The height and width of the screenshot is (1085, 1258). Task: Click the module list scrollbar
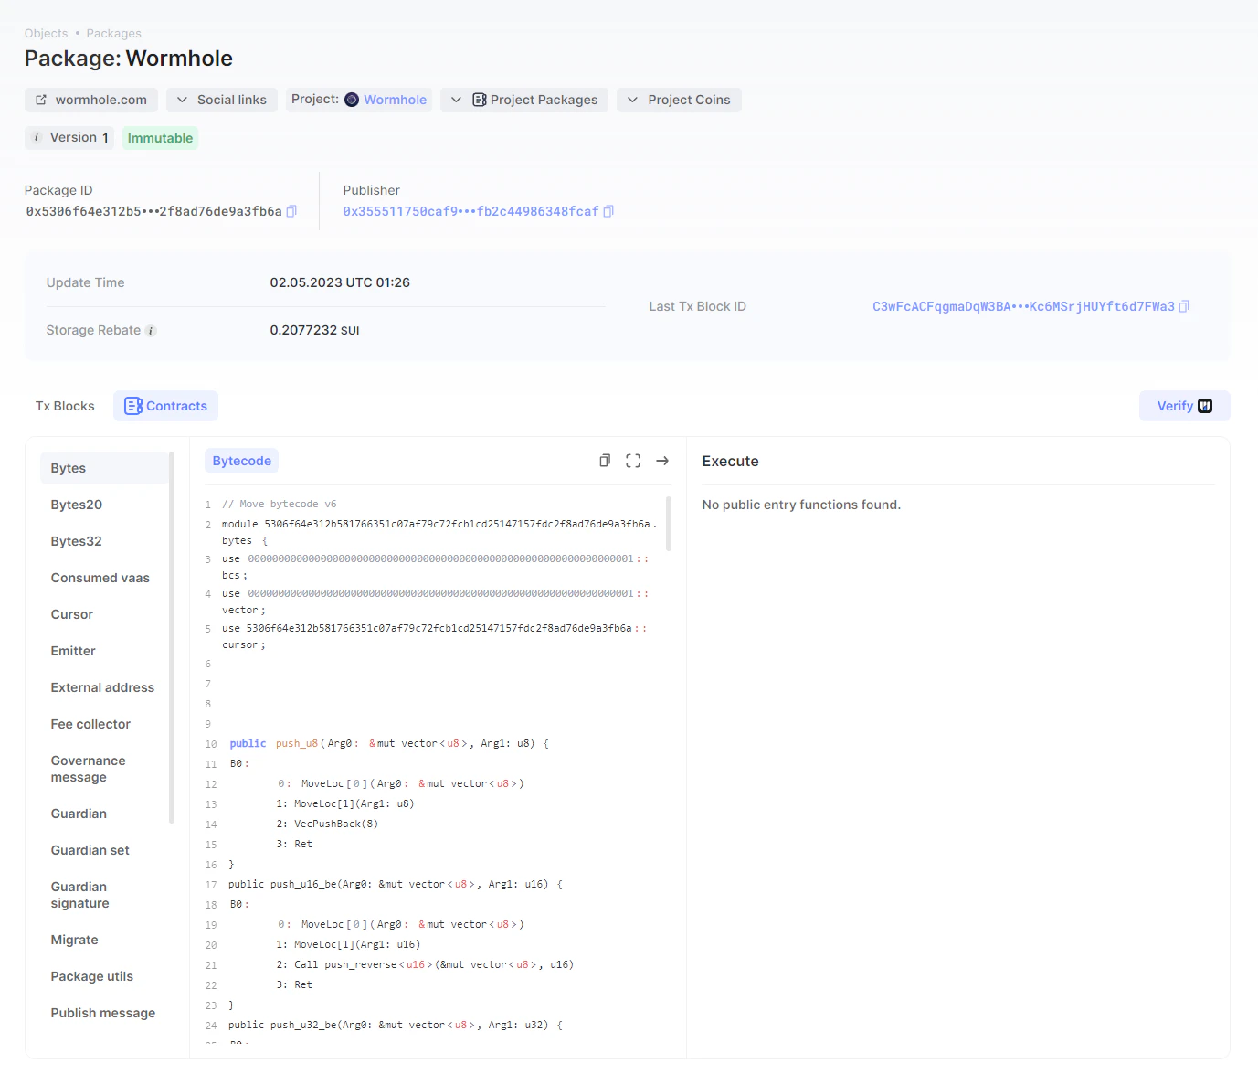tap(172, 637)
